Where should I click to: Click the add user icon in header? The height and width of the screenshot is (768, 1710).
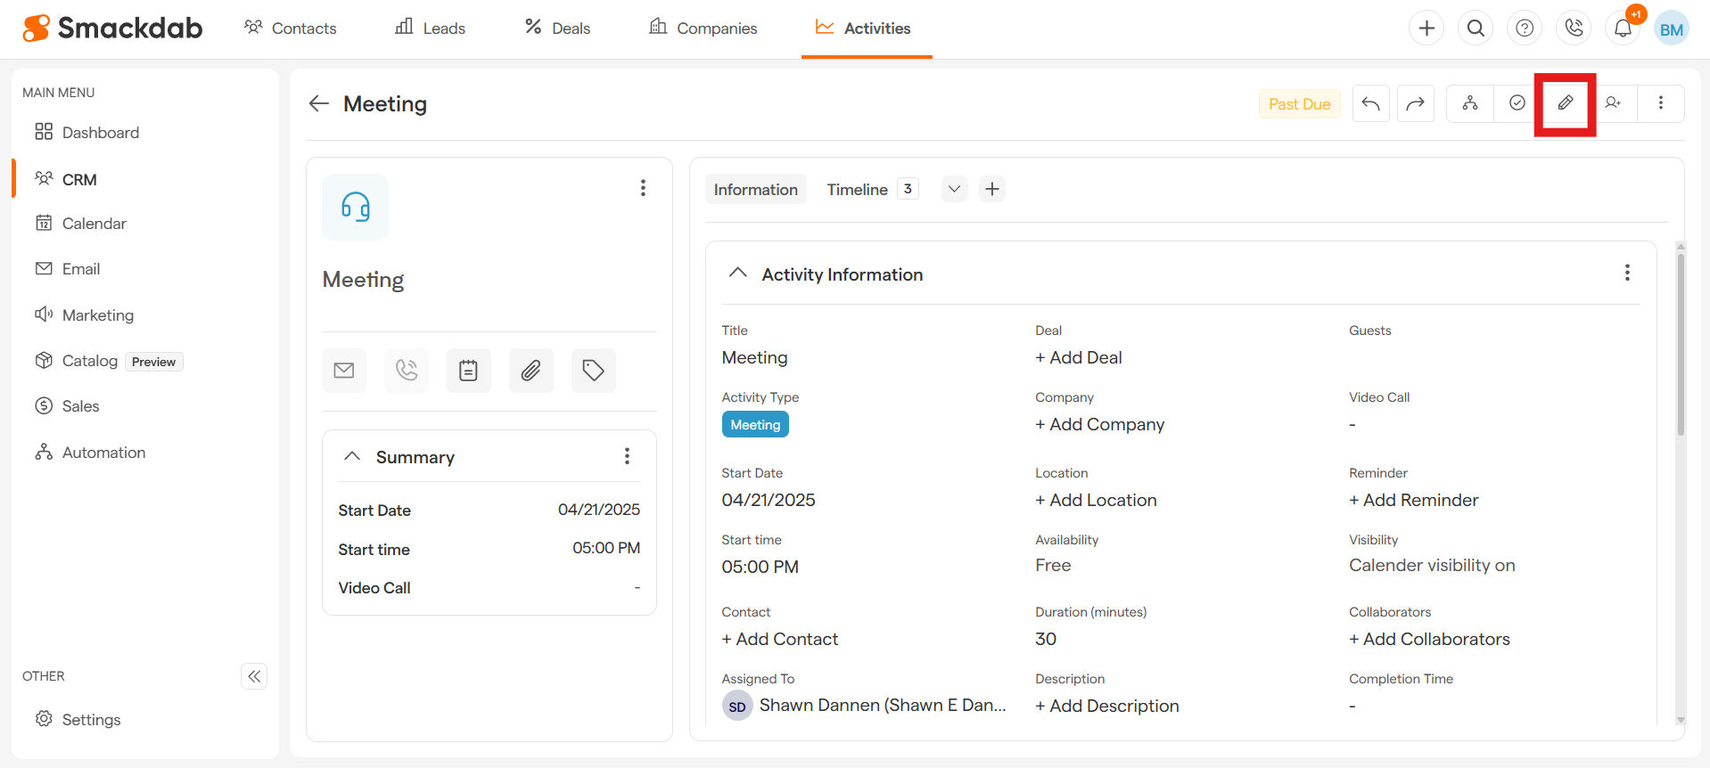1613,103
